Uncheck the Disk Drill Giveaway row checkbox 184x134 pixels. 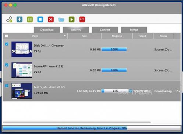pyautogui.click(x=7, y=44)
